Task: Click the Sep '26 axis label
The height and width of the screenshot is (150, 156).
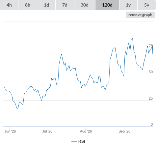Action: pos(124,131)
